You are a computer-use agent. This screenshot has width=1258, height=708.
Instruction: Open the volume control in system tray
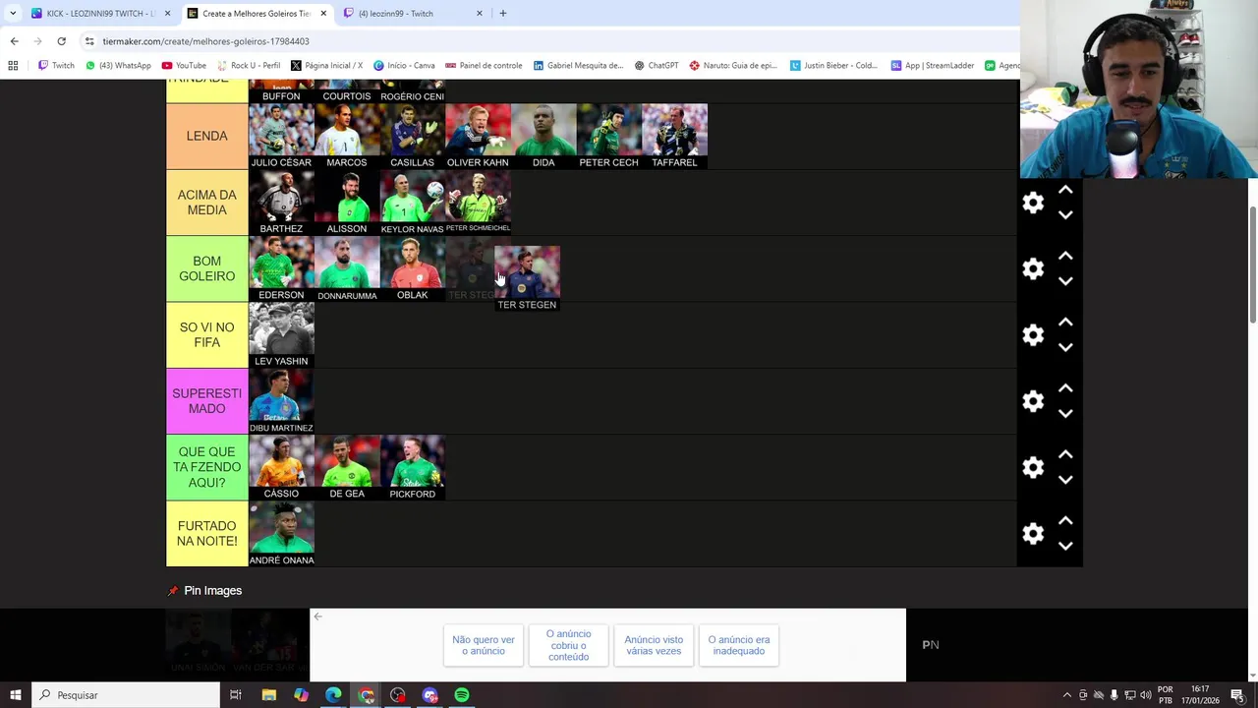[x=1146, y=695]
